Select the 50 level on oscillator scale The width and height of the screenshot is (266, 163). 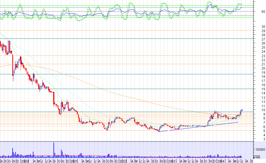pyautogui.click(x=263, y=12)
